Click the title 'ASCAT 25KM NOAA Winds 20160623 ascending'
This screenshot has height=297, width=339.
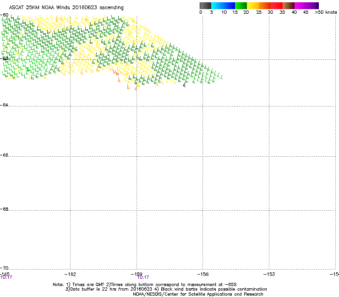66,8
